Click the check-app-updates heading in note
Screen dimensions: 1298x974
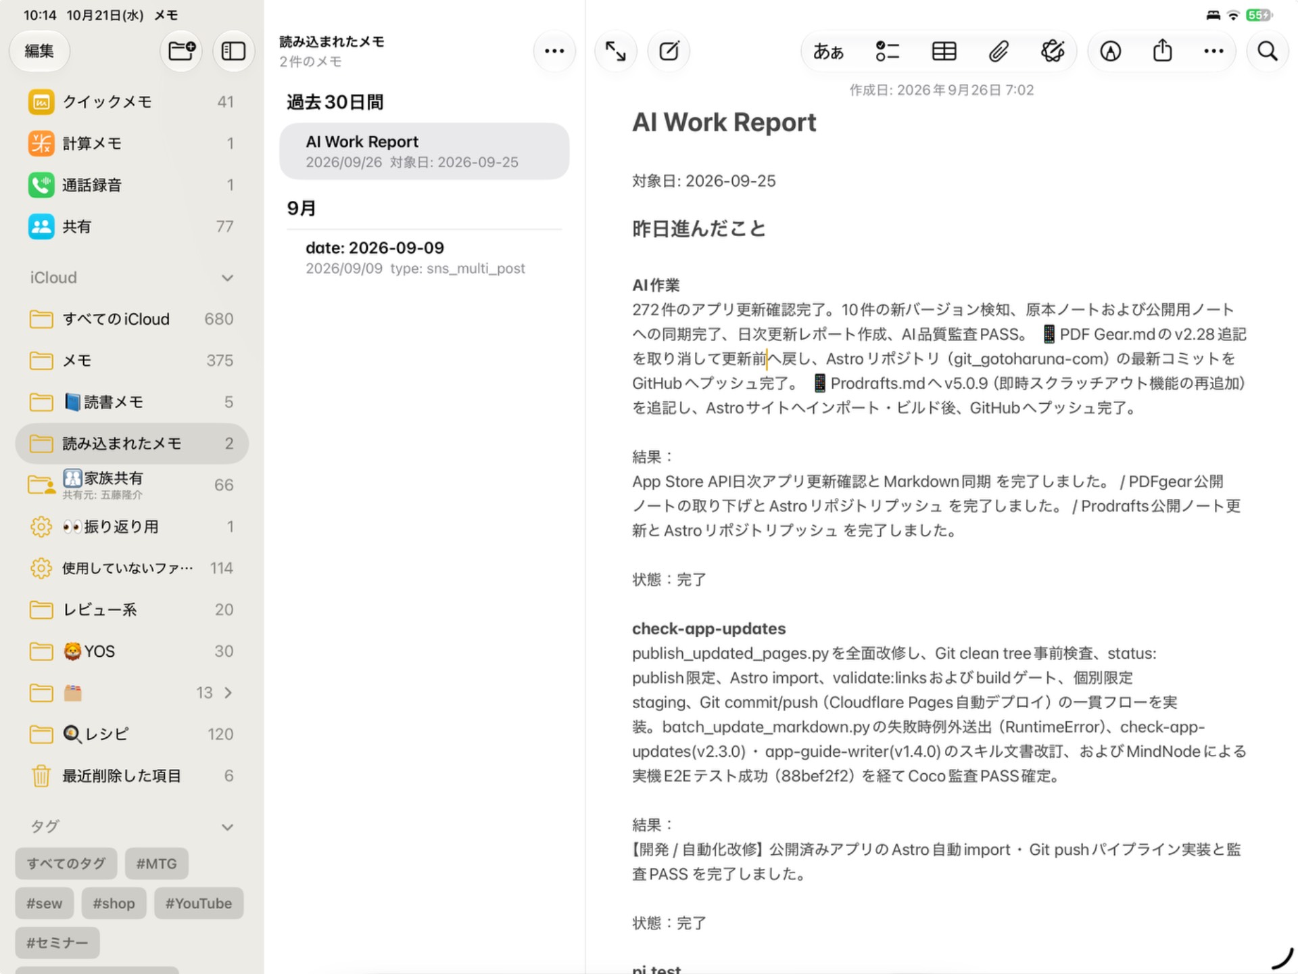pos(708,628)
